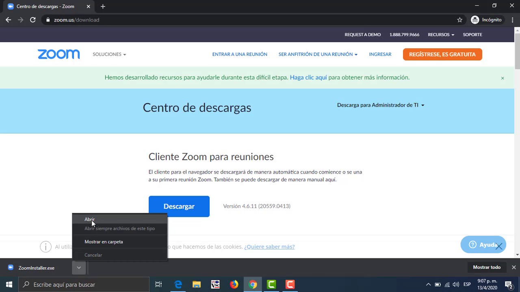
Task: Bookmark this page with the star icon
Action: [x=459, y=19]
